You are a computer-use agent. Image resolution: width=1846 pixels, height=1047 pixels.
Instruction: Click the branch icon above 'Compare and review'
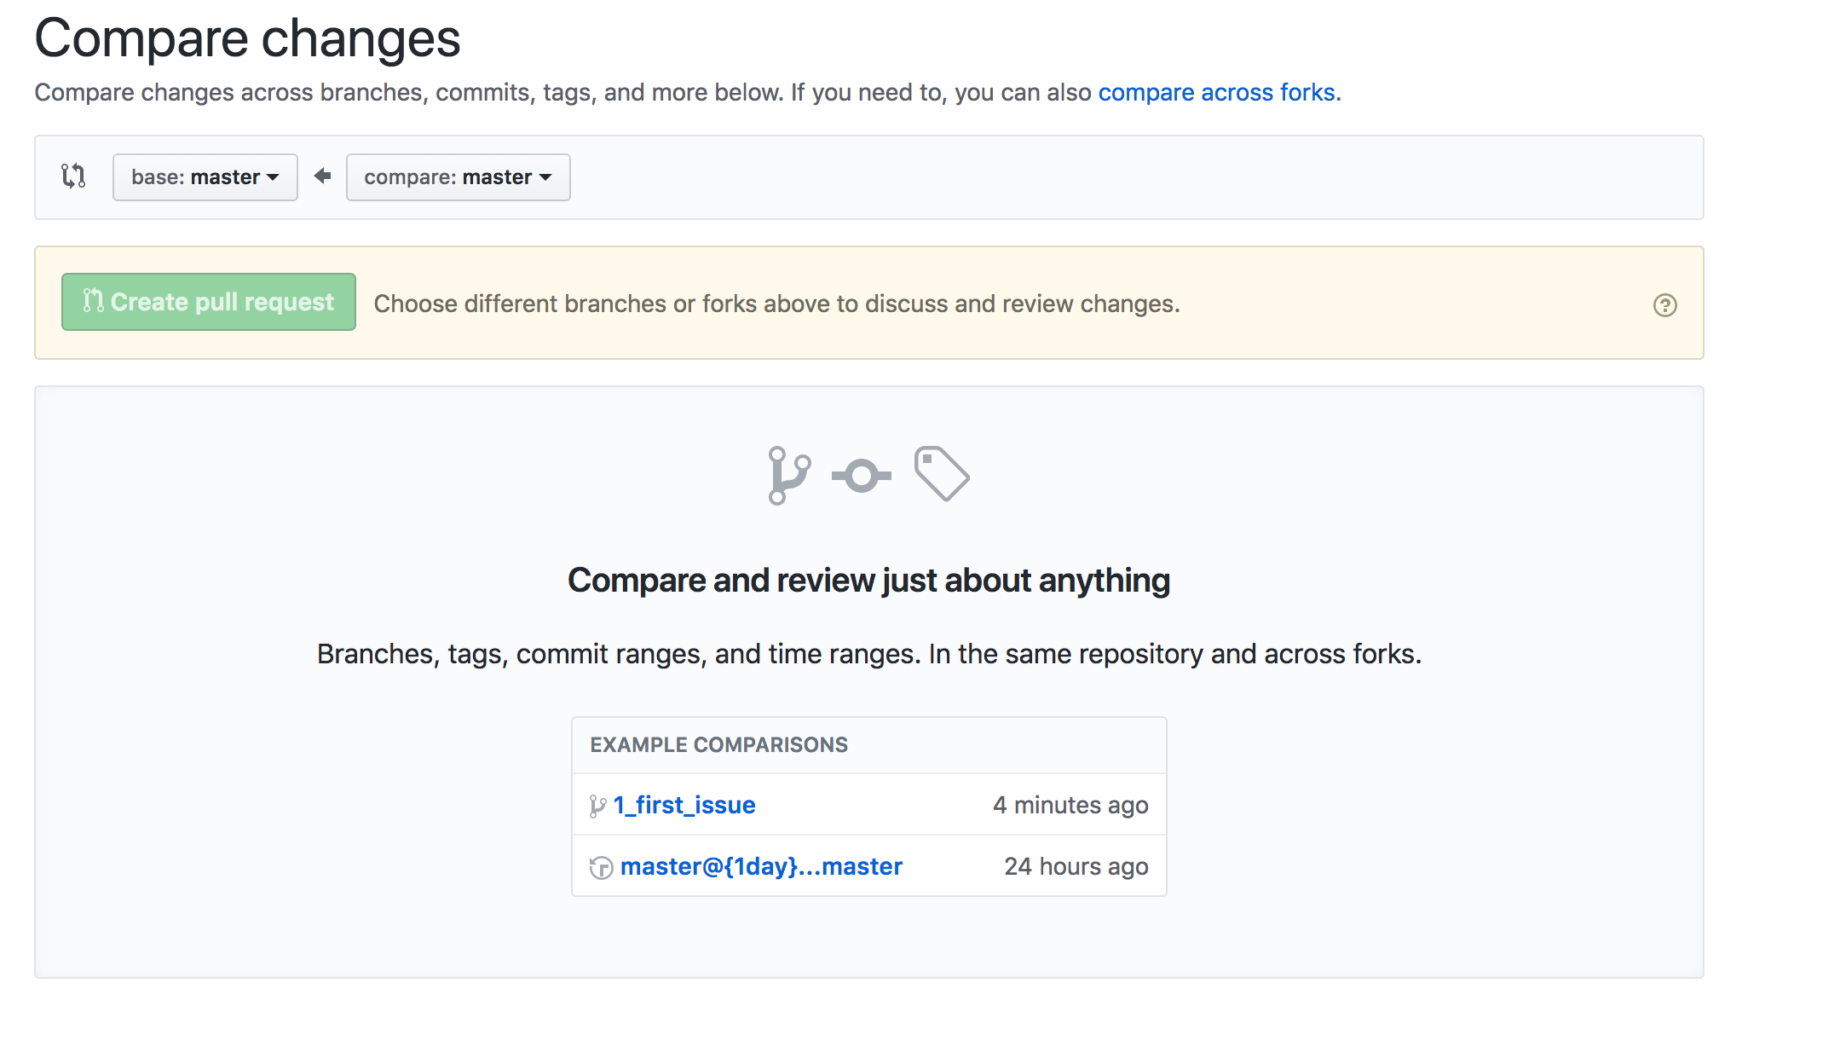click(787, 475)
